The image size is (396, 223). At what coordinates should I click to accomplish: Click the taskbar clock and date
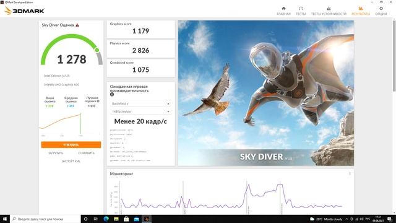(x=378, y=219)
